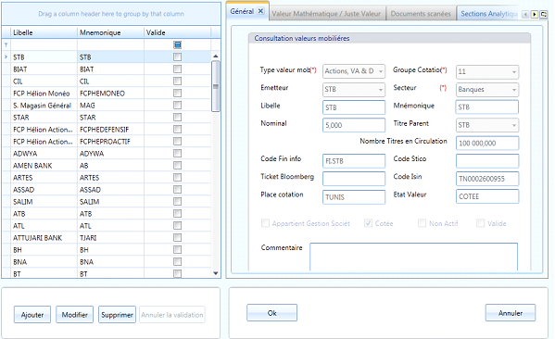Check the Valide box for CIL row
Image resolution: width=555 pixels, height=339 pixels.
click(177, 81)
